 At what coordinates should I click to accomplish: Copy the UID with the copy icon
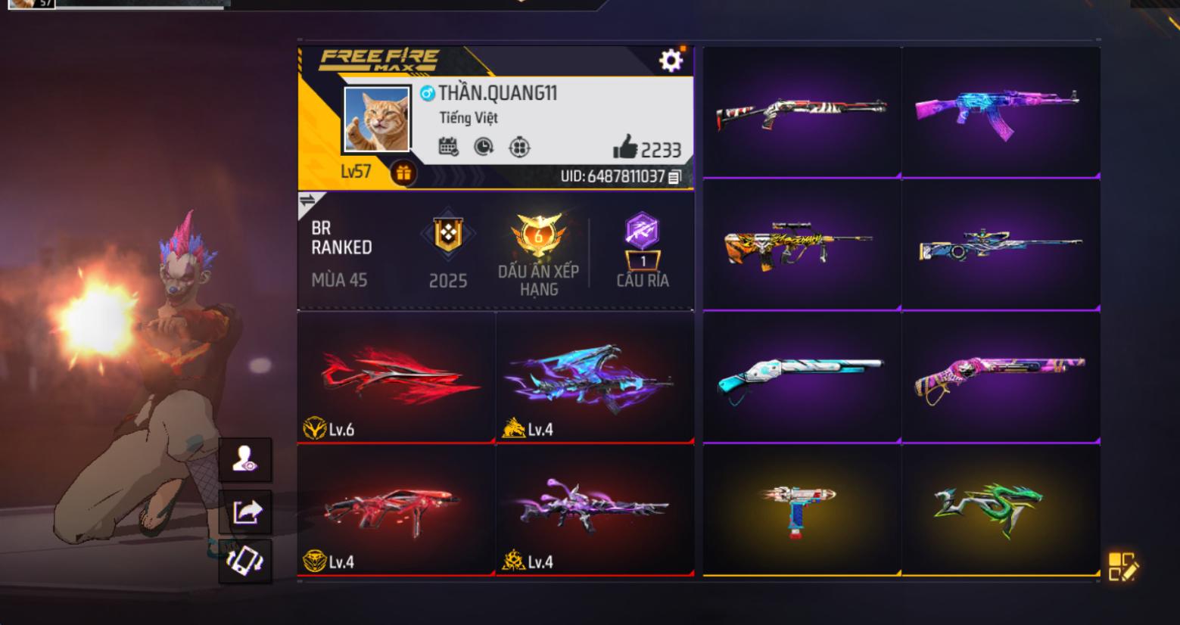(674, 177)
